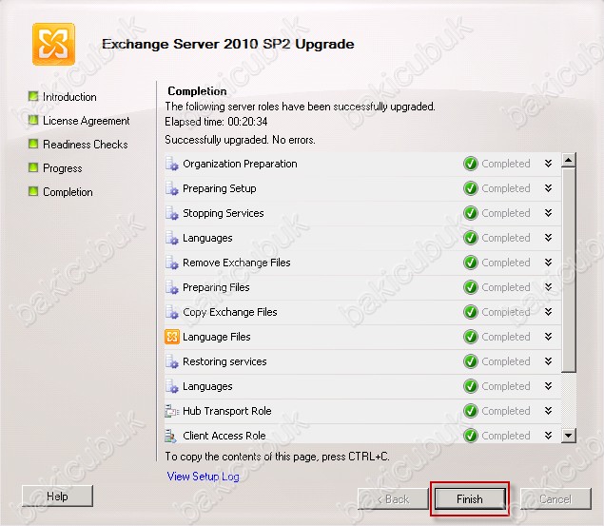Screen dimensions: 604x526
Task: Expand Preparing Files details chevron
Action: point(549,287)
